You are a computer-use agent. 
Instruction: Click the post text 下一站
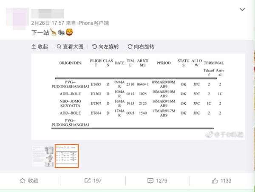click(40, 33)
